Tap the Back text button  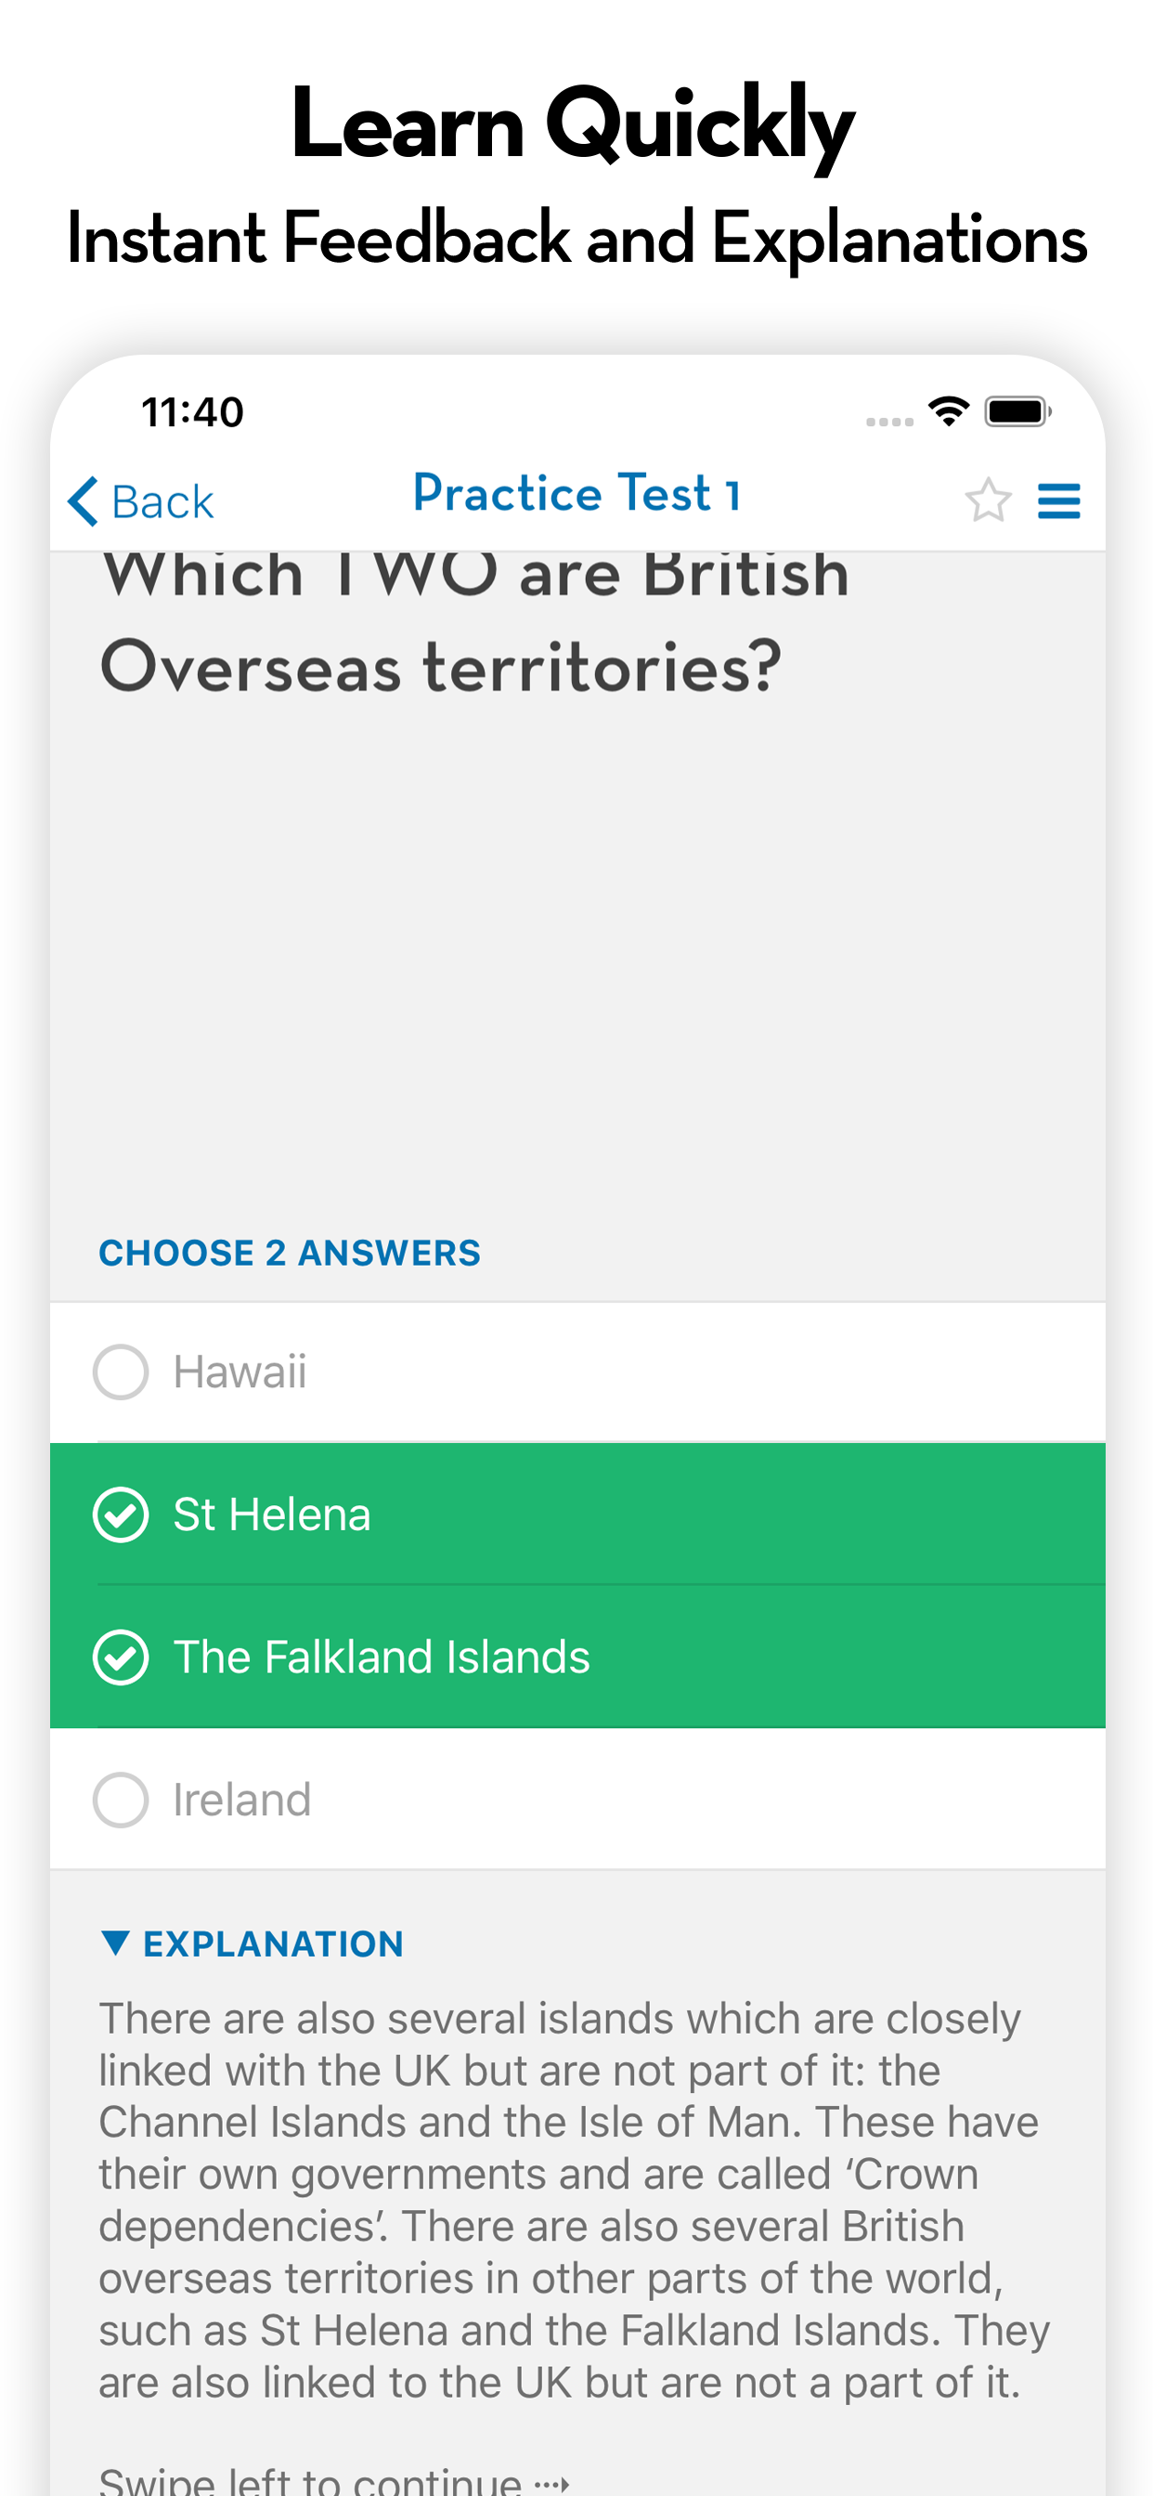[x=162, y=502]
